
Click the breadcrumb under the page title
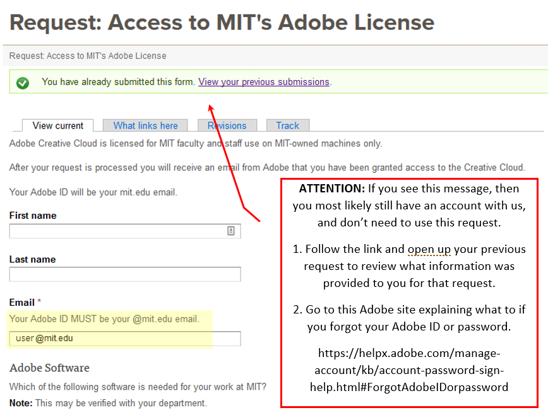coord(88,56)
